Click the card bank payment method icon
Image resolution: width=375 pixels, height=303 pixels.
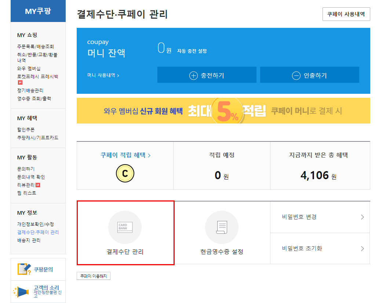[x=125, y=227]
